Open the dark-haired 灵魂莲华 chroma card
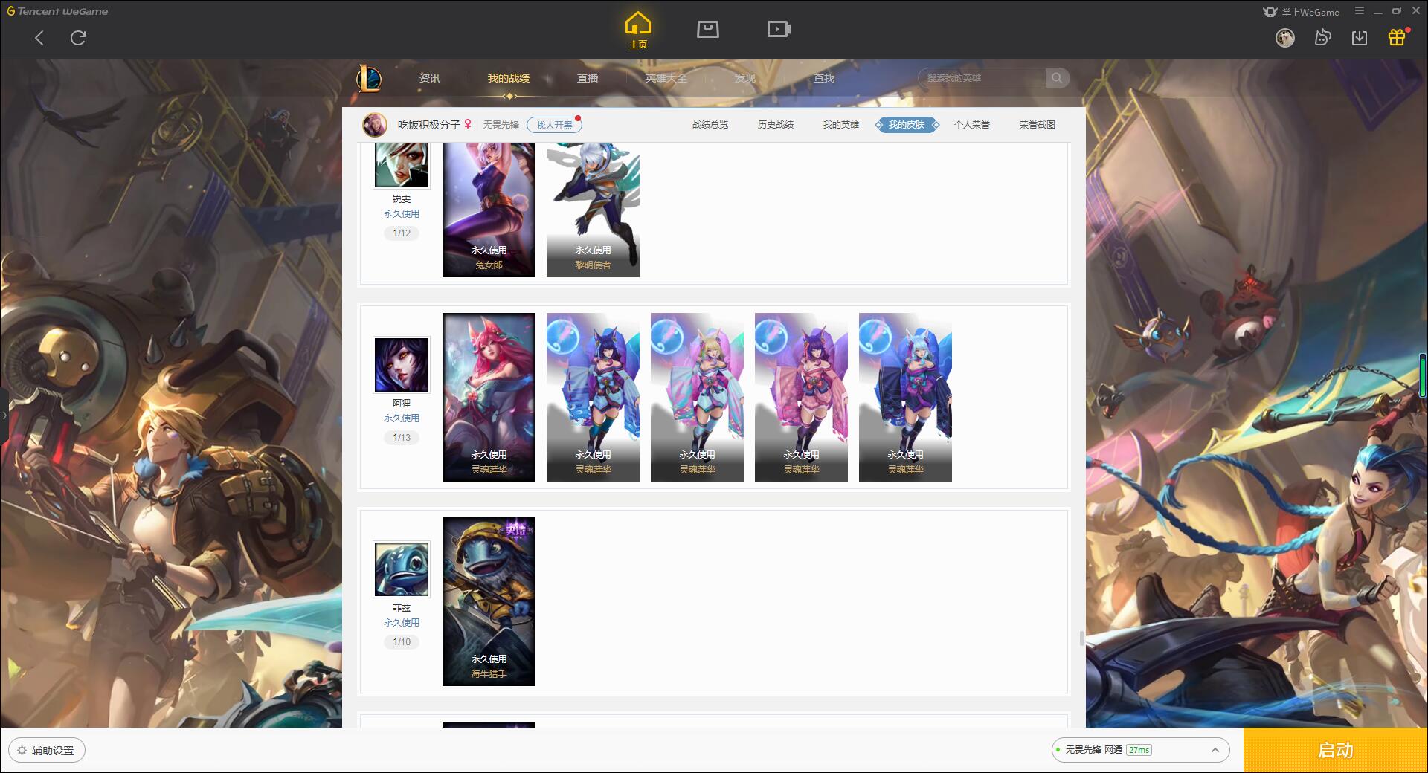This screenshot has height=773, width=1428. (593, 397)
